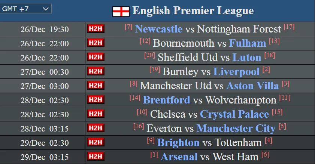
Task: Click the England flag icon
Action: click(121, 12)
